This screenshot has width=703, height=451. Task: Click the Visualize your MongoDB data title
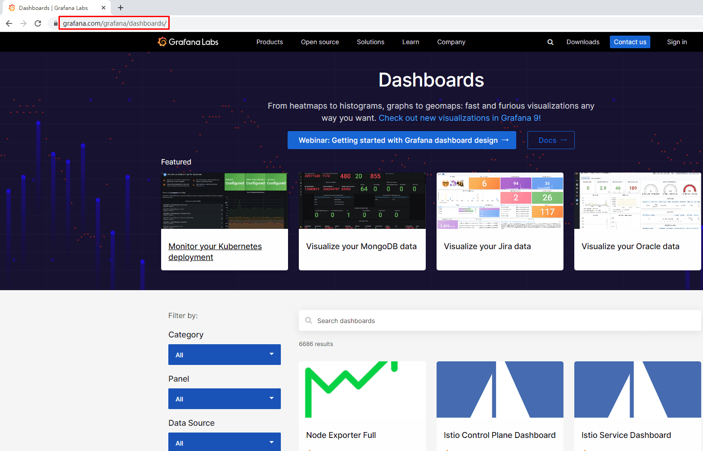point(361,246)
